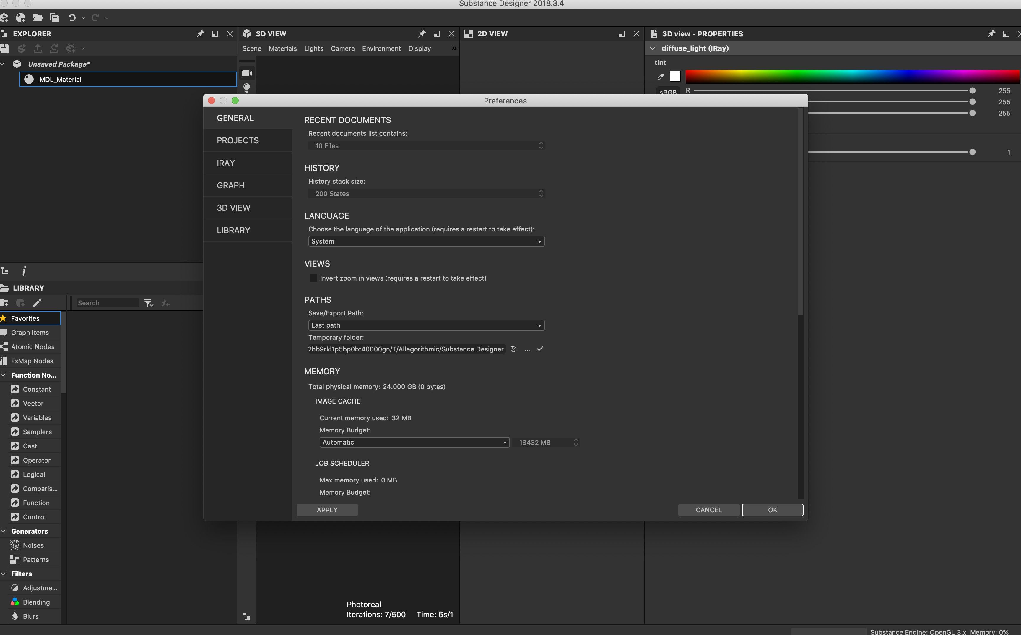Switch to the GRAPH preferences tab

tap(248, 186)
